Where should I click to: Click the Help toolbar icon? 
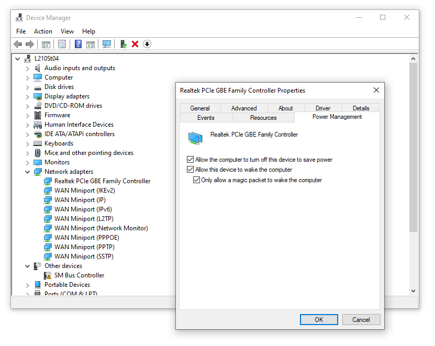click(x=79, y=44)
